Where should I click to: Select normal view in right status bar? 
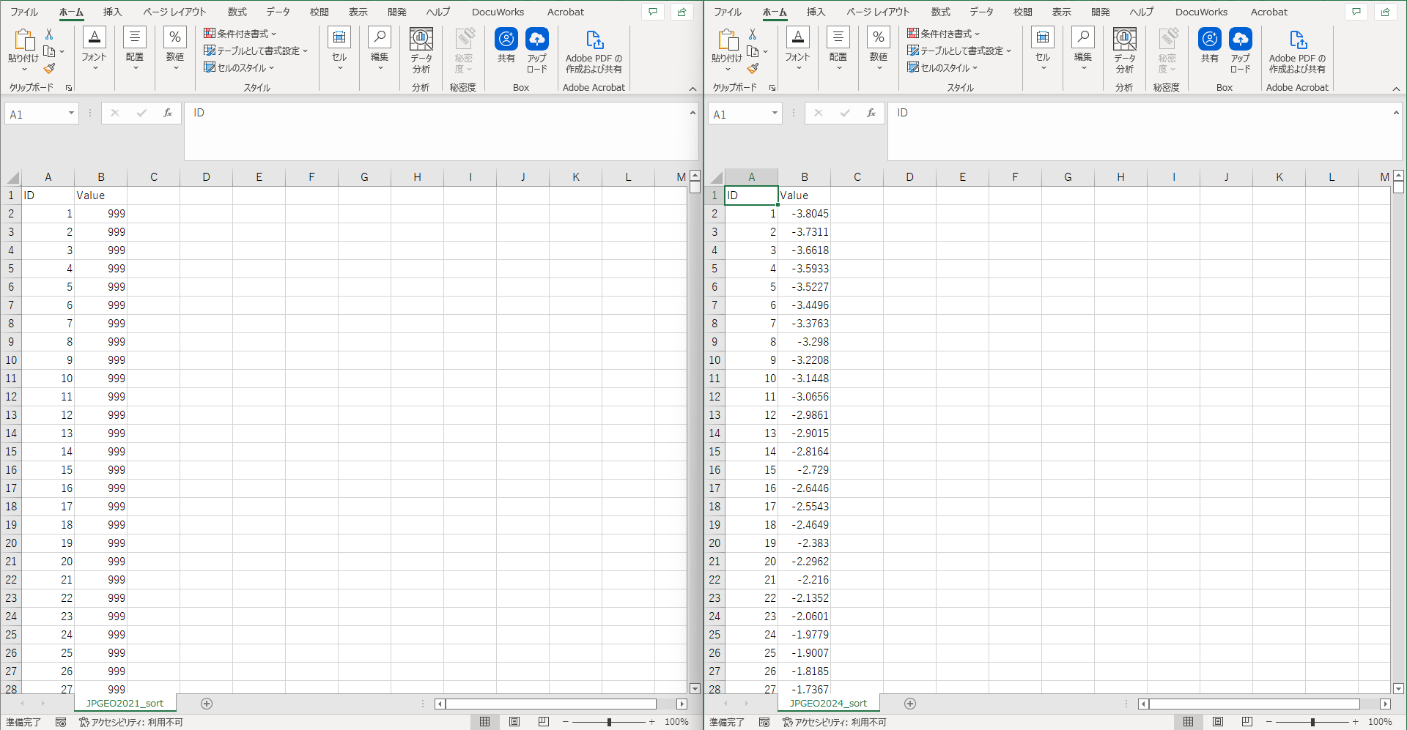(1188, 722)
